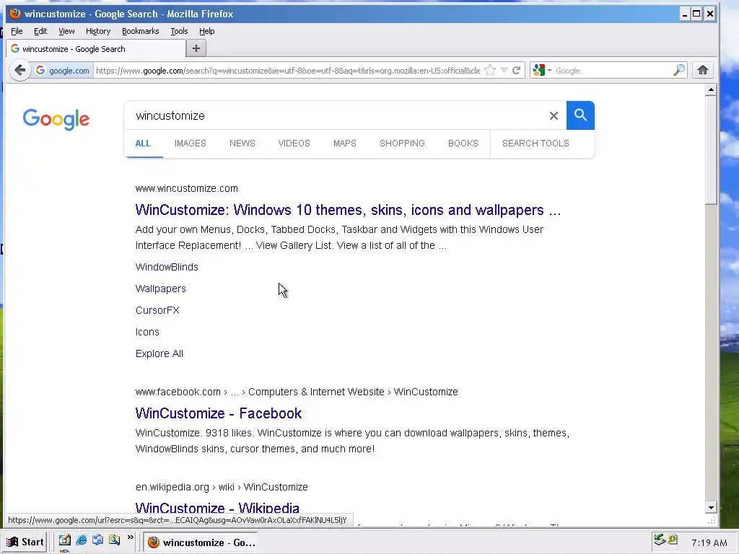Click the vertical scrollbar thumb

coord(711,150)
